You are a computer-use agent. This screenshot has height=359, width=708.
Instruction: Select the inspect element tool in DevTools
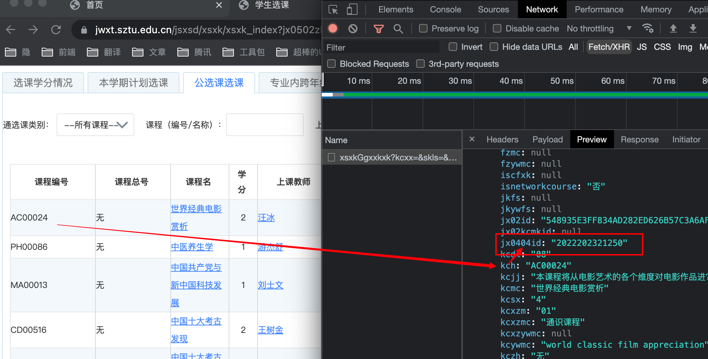click(x=332, y=10)
